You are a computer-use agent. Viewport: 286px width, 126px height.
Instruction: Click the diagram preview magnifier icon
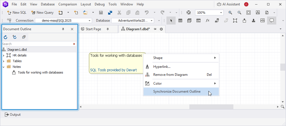click(x=188, y=13)
